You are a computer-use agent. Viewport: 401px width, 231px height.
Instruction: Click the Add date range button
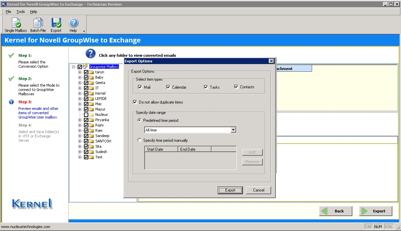click(x=252, y=152)
